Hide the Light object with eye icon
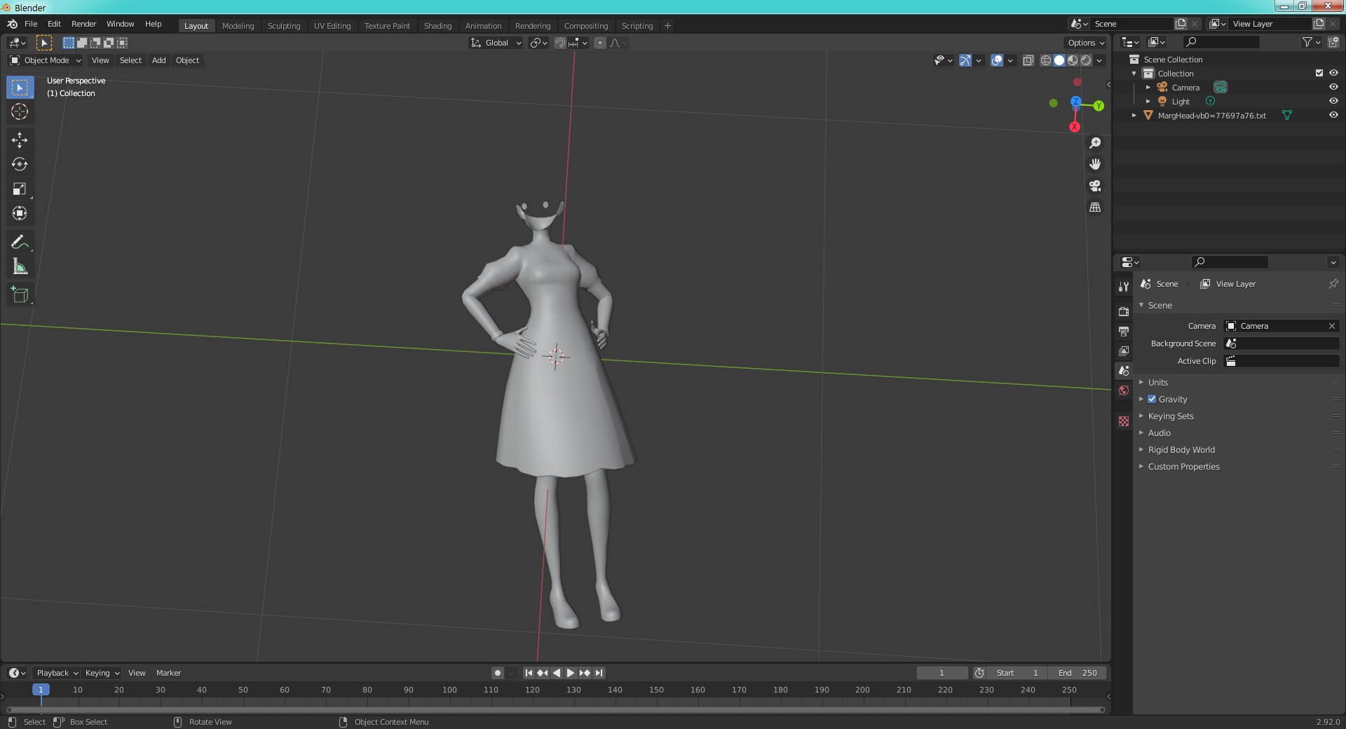The width and height of the screenshot is (1346, 729). pos(1333,101)
